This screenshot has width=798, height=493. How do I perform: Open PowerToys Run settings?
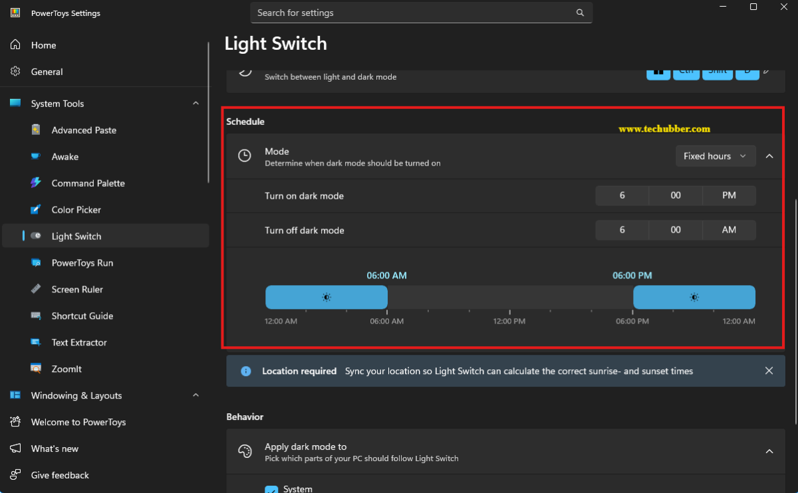tap(106, 263)
